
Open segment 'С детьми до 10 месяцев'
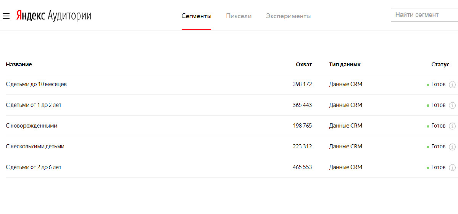click(x=36, y=84)
